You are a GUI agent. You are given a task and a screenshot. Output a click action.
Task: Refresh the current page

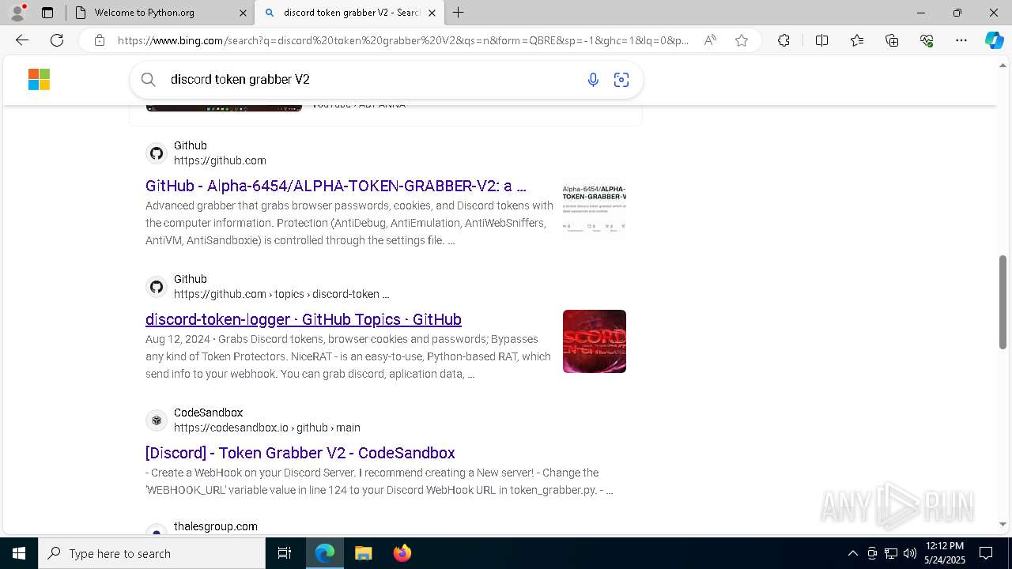point(57,40)
